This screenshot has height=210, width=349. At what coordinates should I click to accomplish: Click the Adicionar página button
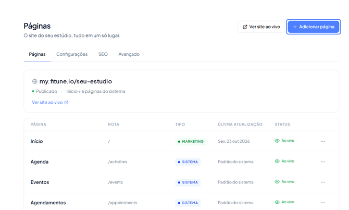click(314, 27)
